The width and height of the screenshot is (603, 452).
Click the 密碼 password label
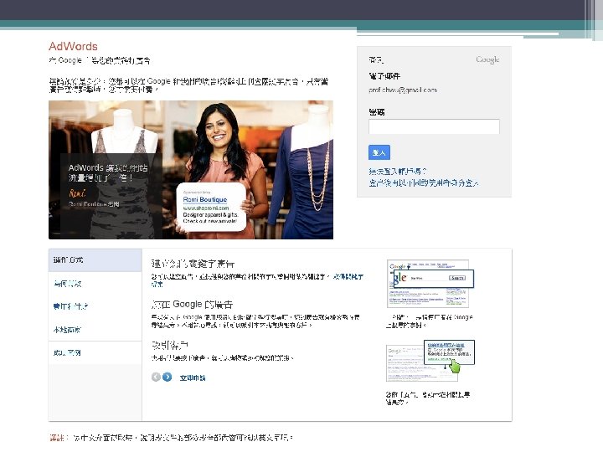point(377,112)
